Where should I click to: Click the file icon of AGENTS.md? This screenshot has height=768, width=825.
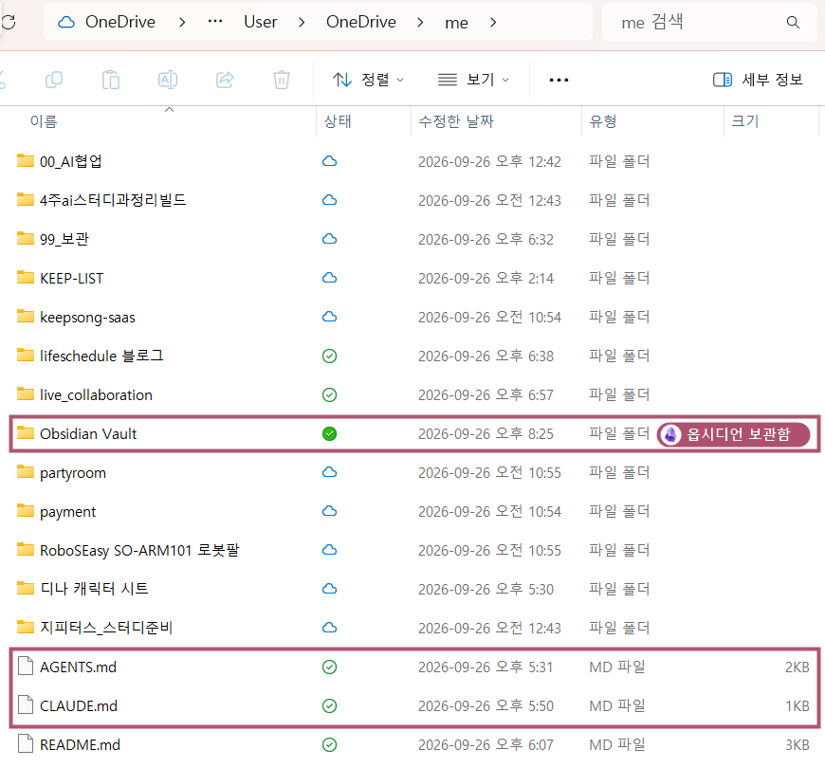[26, 667]
